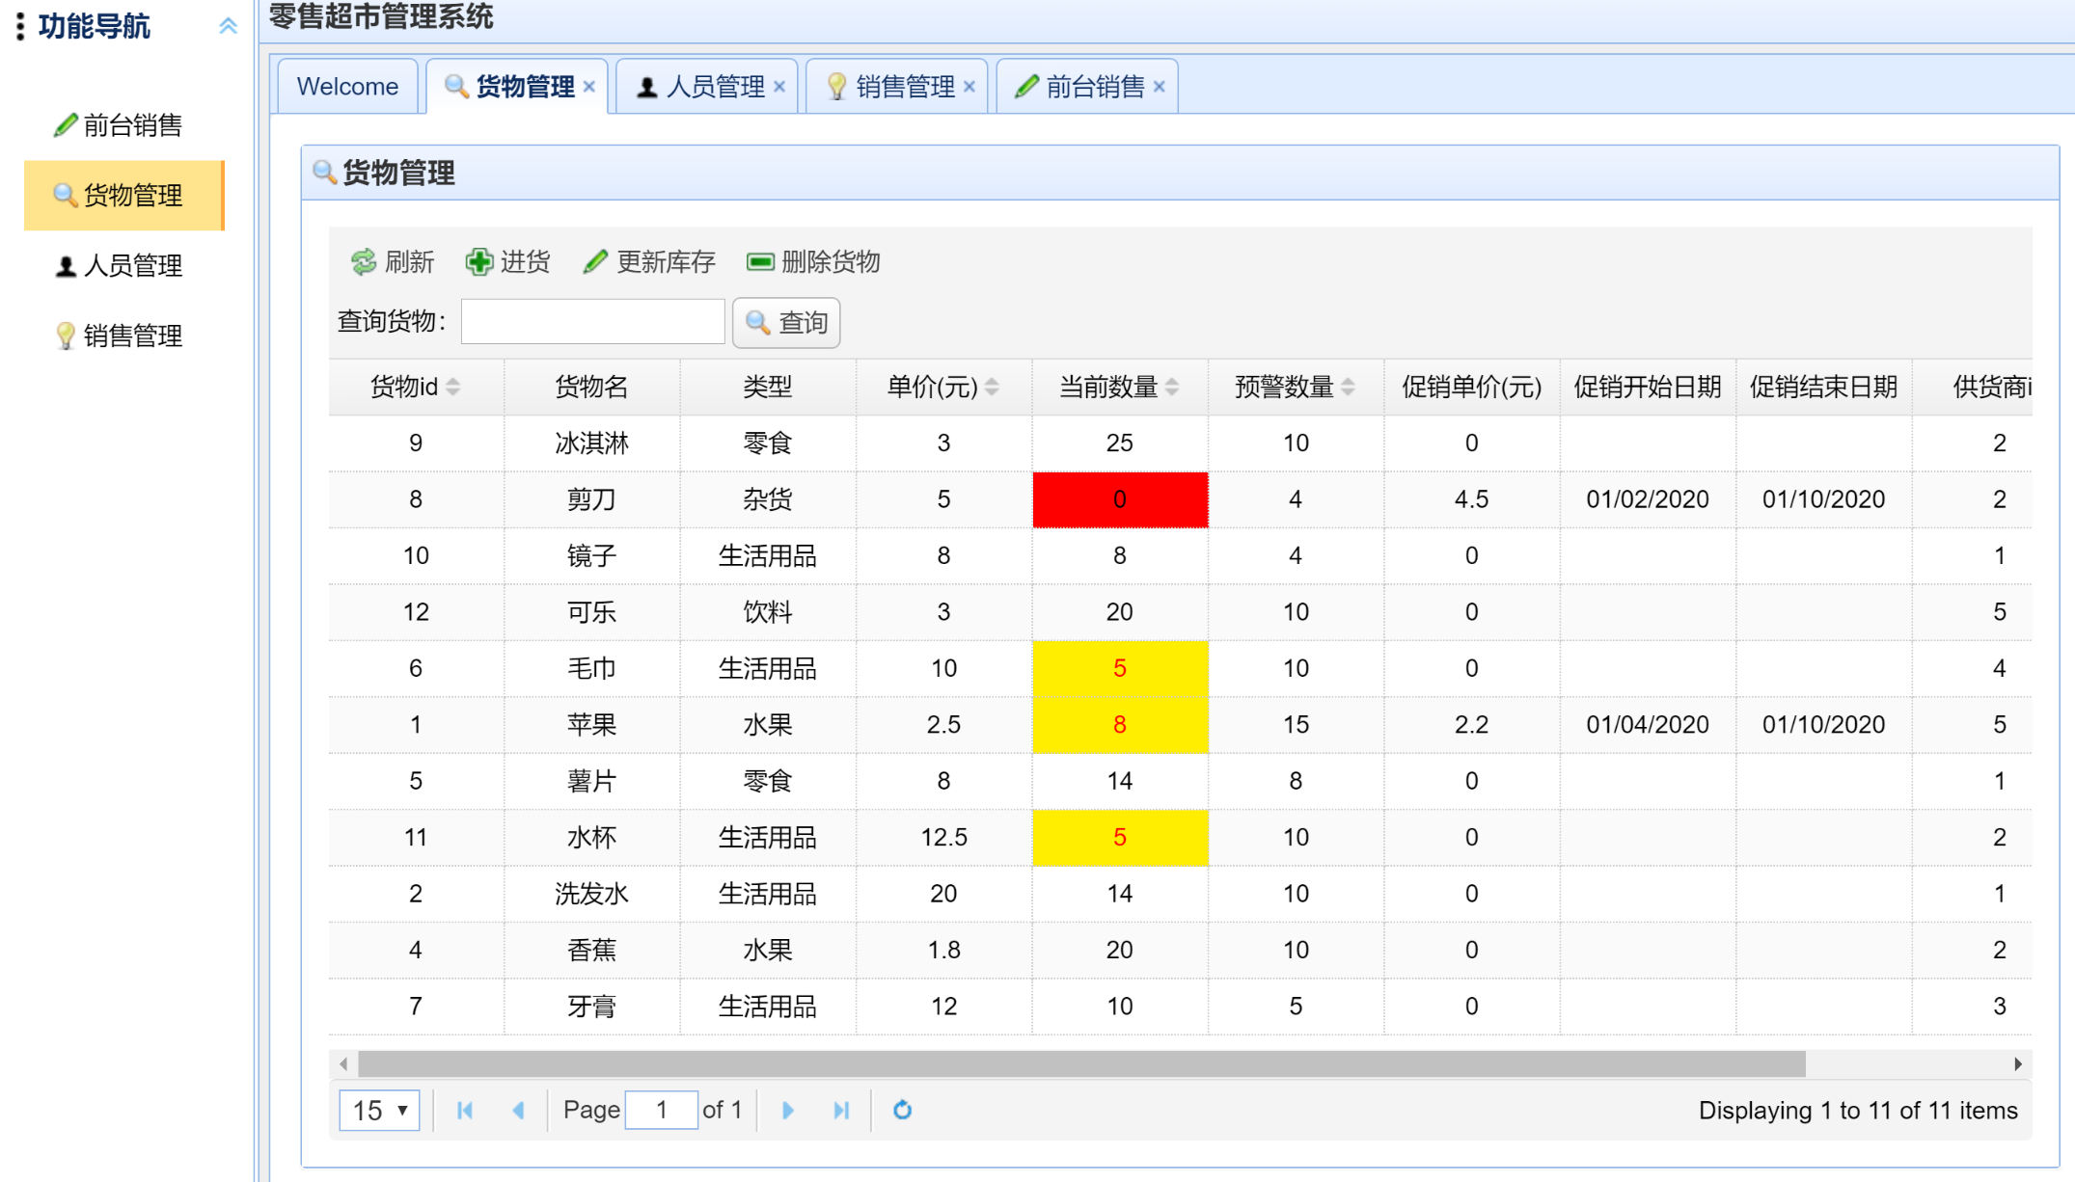Click the 删除货物 minus icon

[760, 262]
